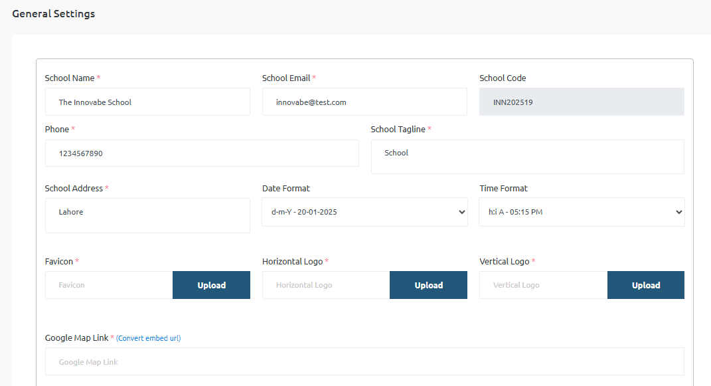The image size is (711, 386).
Task: Focus the Google Map Link input
Action: (x=364, y=362)
